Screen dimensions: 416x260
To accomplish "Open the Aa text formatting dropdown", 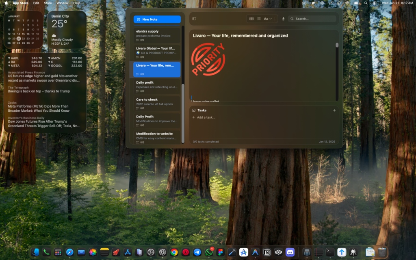I will click(x=267, y=18).
